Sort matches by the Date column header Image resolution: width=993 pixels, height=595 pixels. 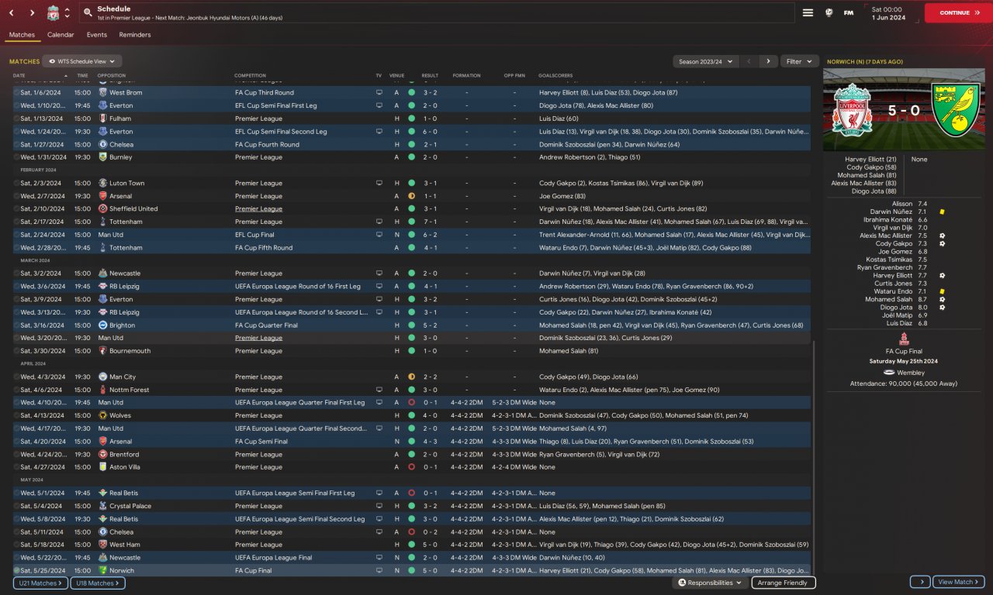[19, 76]
